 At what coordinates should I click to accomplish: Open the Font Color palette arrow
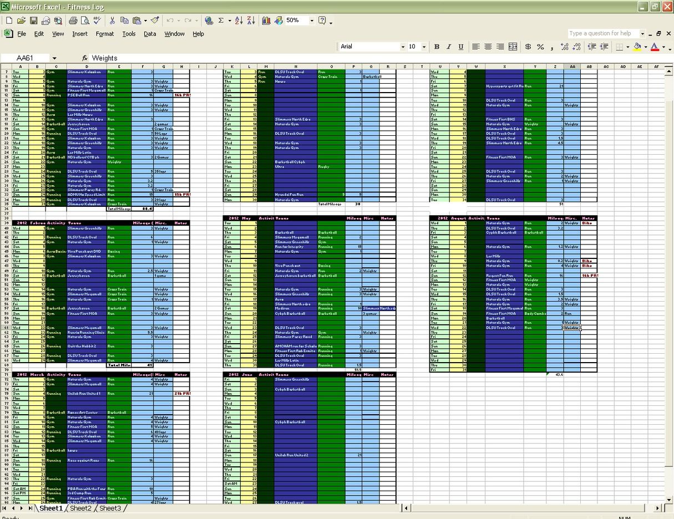663,47
